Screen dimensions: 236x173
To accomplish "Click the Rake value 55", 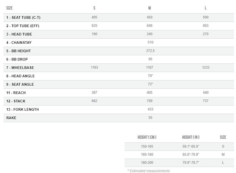I will [x=150, y=118].
